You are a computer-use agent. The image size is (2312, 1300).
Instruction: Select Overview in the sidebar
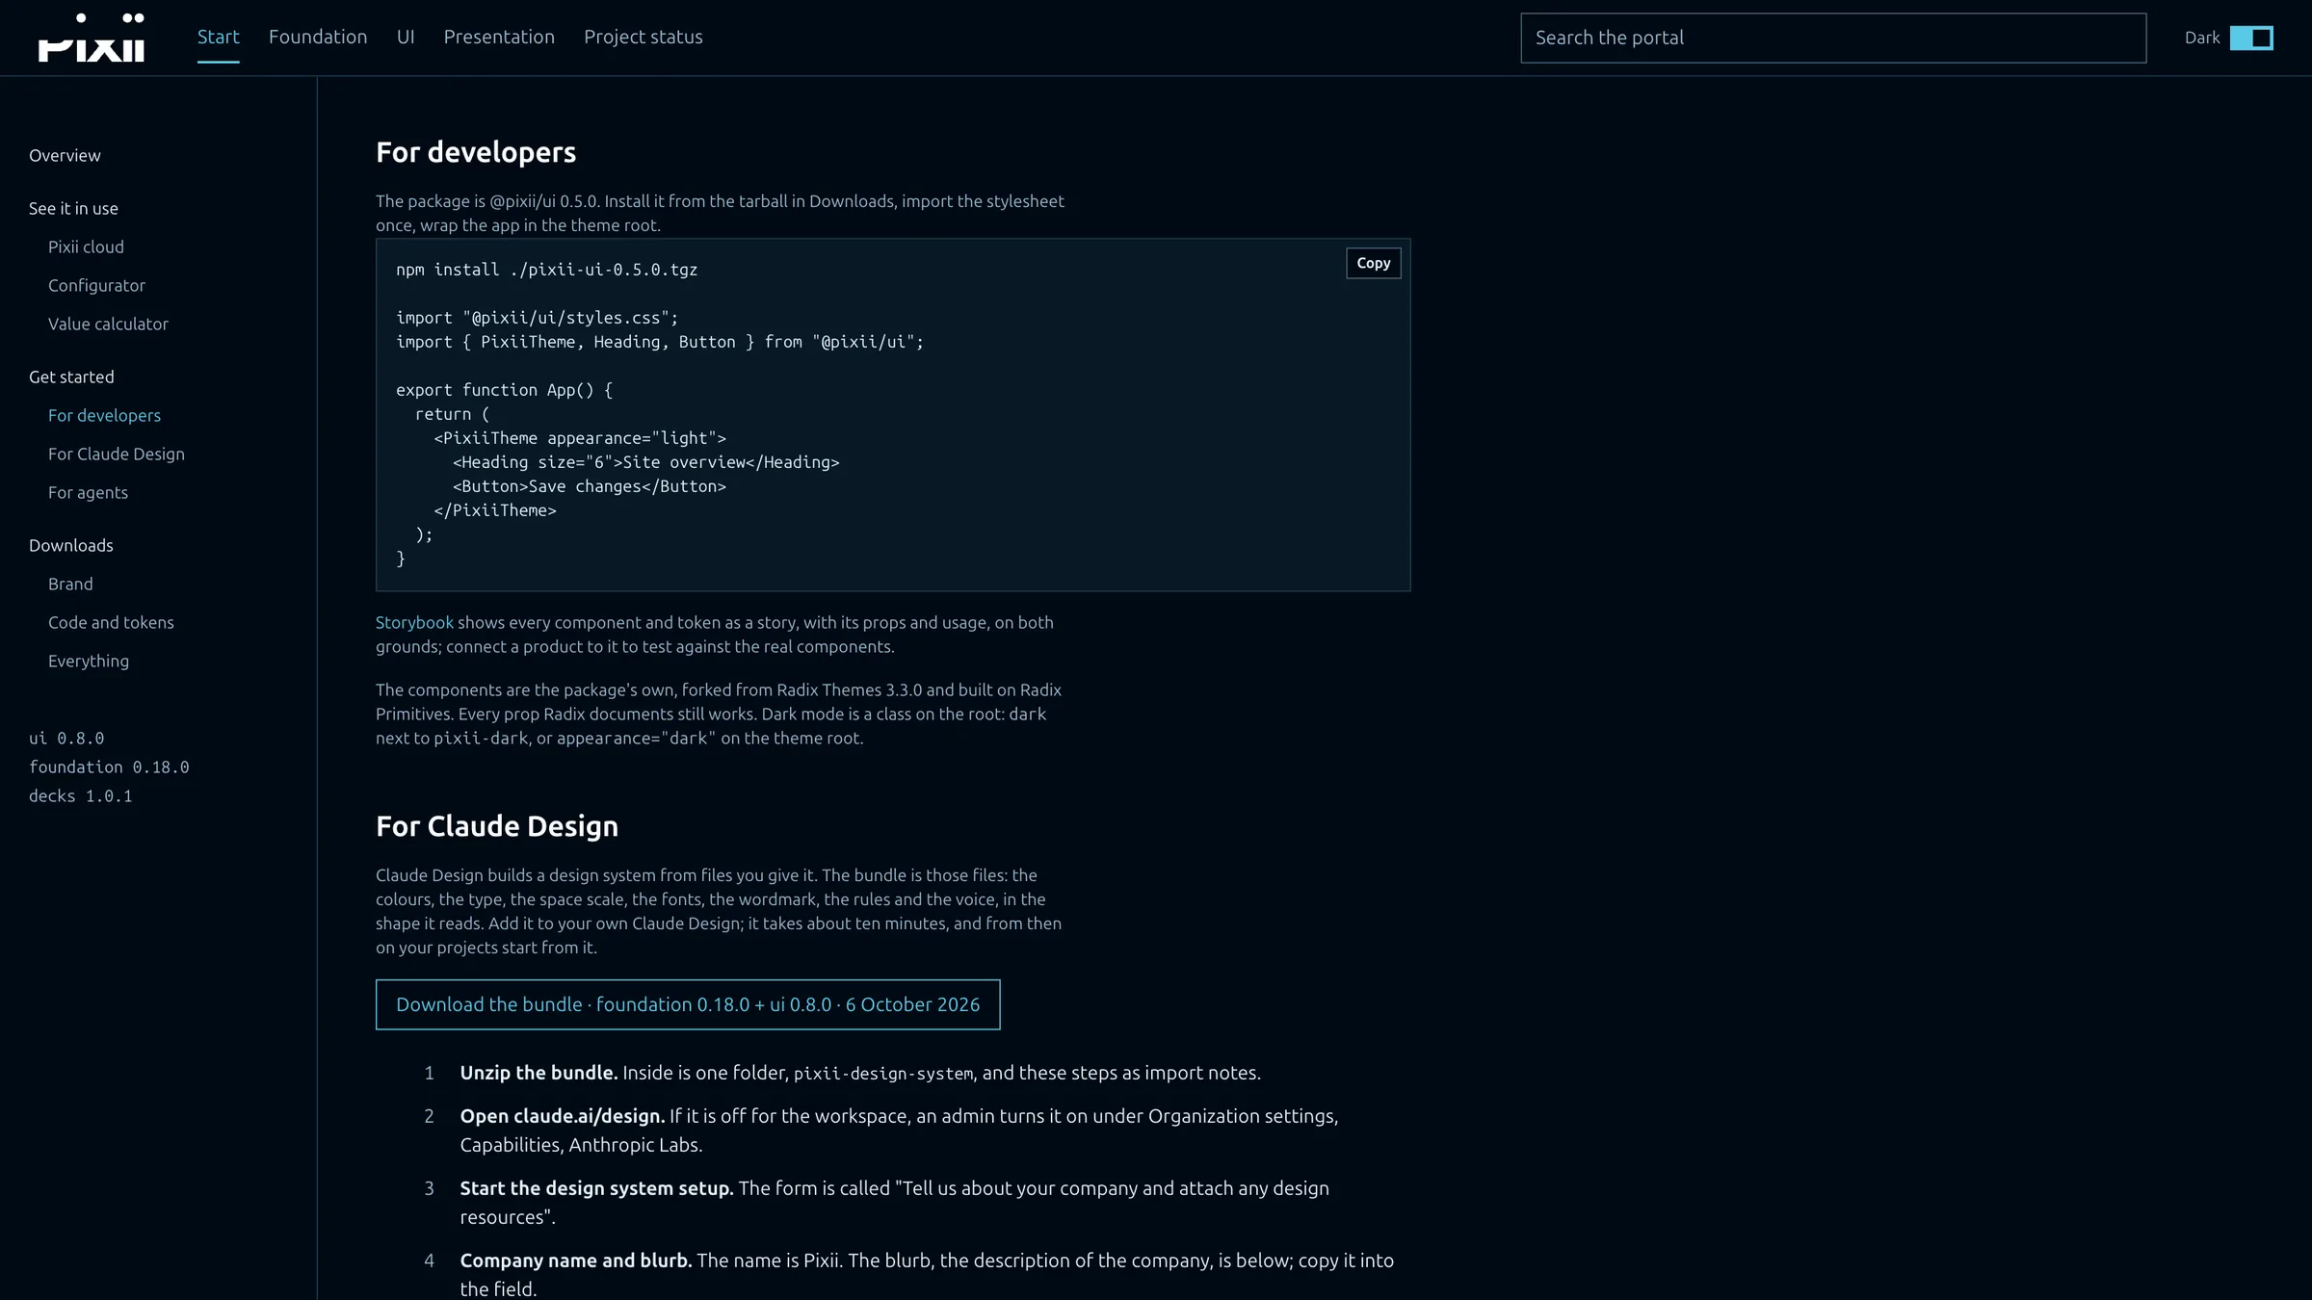point(65,155)
